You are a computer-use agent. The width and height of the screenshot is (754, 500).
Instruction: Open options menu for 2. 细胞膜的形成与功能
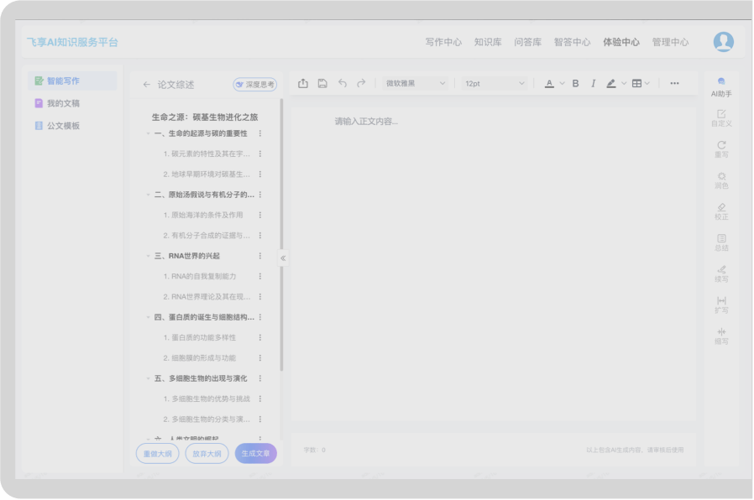[260, 358]
